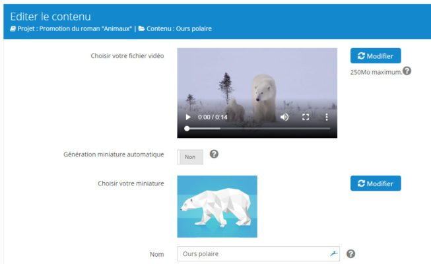Toggle the automatic miniature generation switch
Viewport: 431px width, 264px height.
[x=190, y=157]
